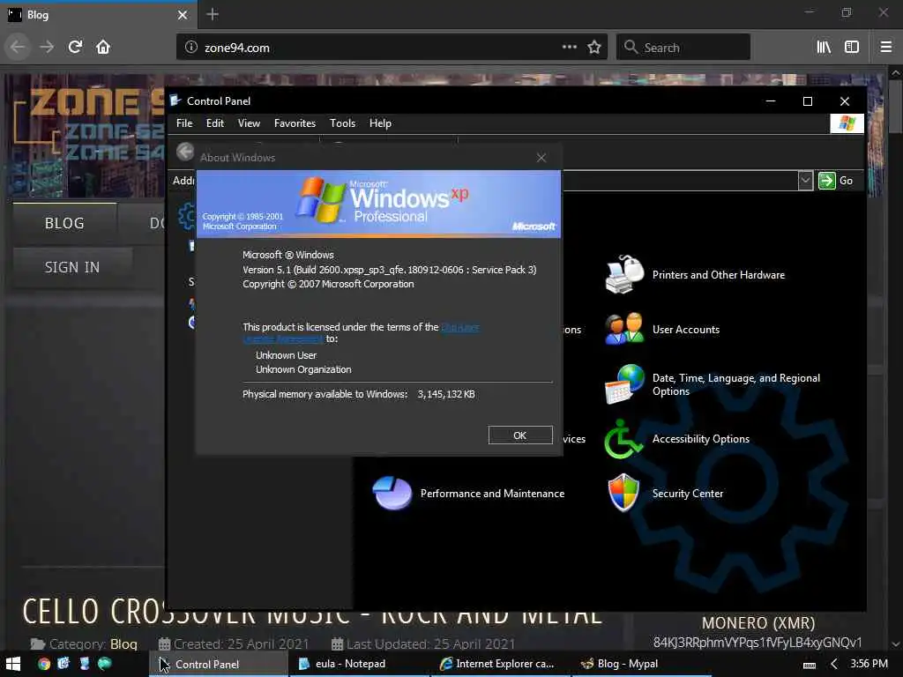903x677 pixels.
Task: Show hidden tray icons chevron
Action: [834, 664]
